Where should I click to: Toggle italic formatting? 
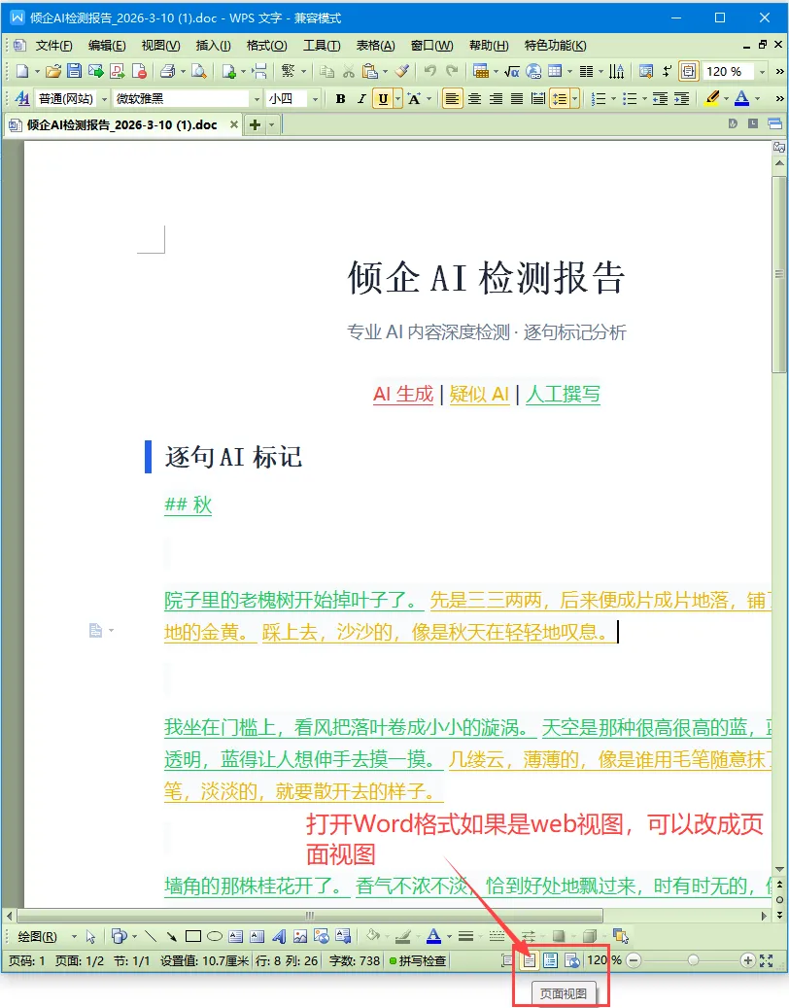tap(360, 98)
